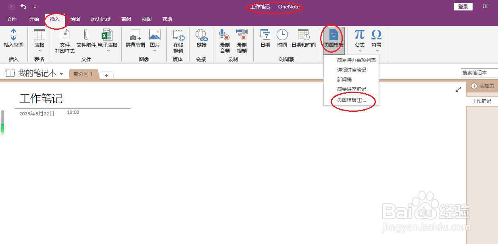Open the Table insert icon

pos(40,35)
